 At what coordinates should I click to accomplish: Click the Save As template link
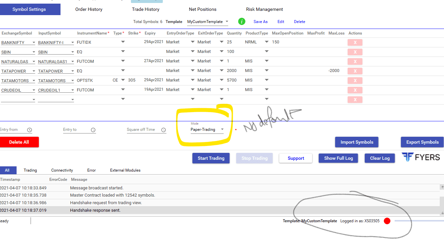(260, 22)
